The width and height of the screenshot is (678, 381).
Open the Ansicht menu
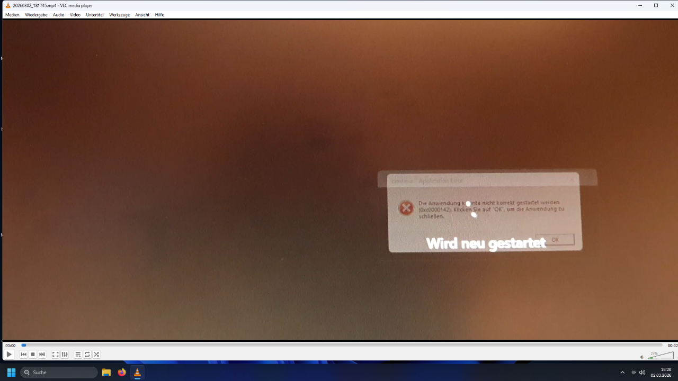pyautogui.click(x=142, y=15)
